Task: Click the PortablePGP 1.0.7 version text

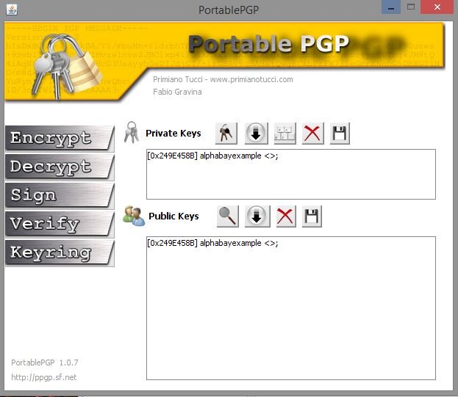Action: (x=45, y=363)
